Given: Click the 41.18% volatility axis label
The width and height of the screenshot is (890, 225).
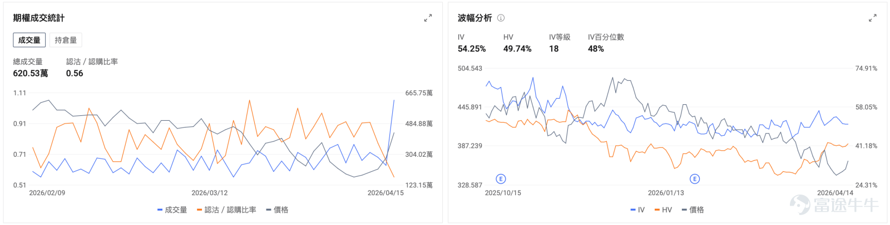Looking at the screenshot, I should click(866, 146).
